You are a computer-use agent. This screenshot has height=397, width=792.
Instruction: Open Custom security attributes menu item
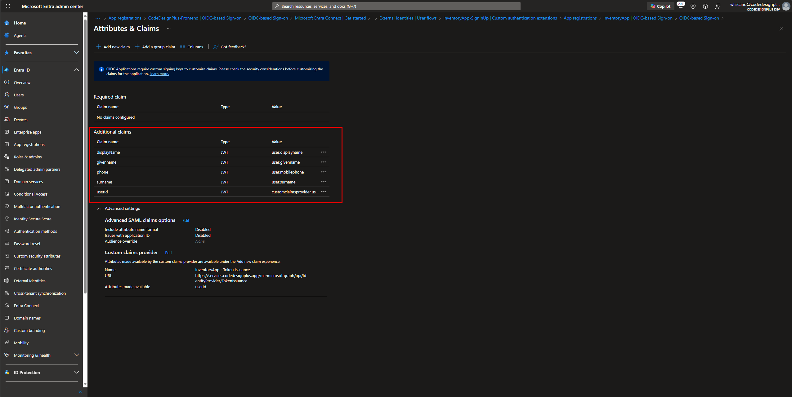pos(37,256)
